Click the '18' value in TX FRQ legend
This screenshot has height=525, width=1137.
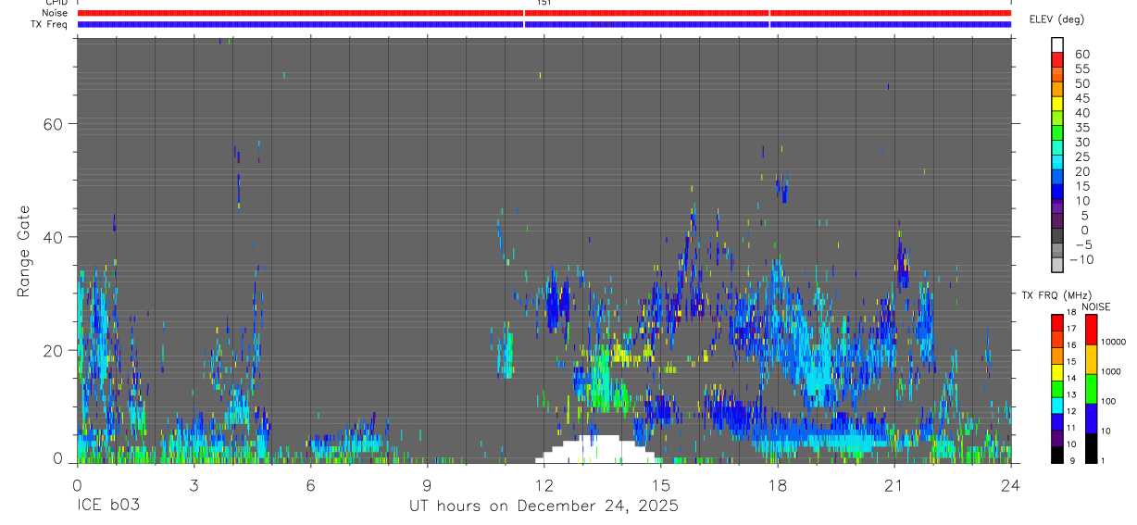1072,312
